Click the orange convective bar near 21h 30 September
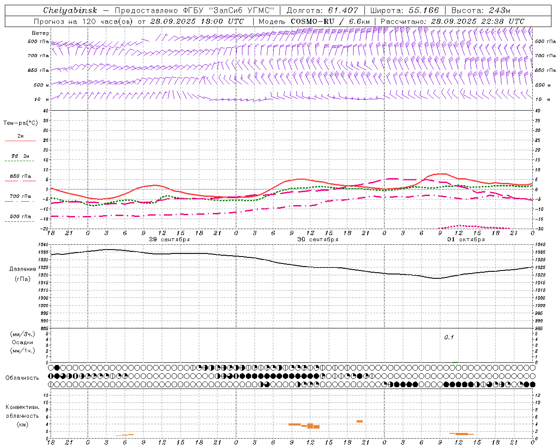The width and height of the screenshot is (558, 446). click(x=360, y=421)
